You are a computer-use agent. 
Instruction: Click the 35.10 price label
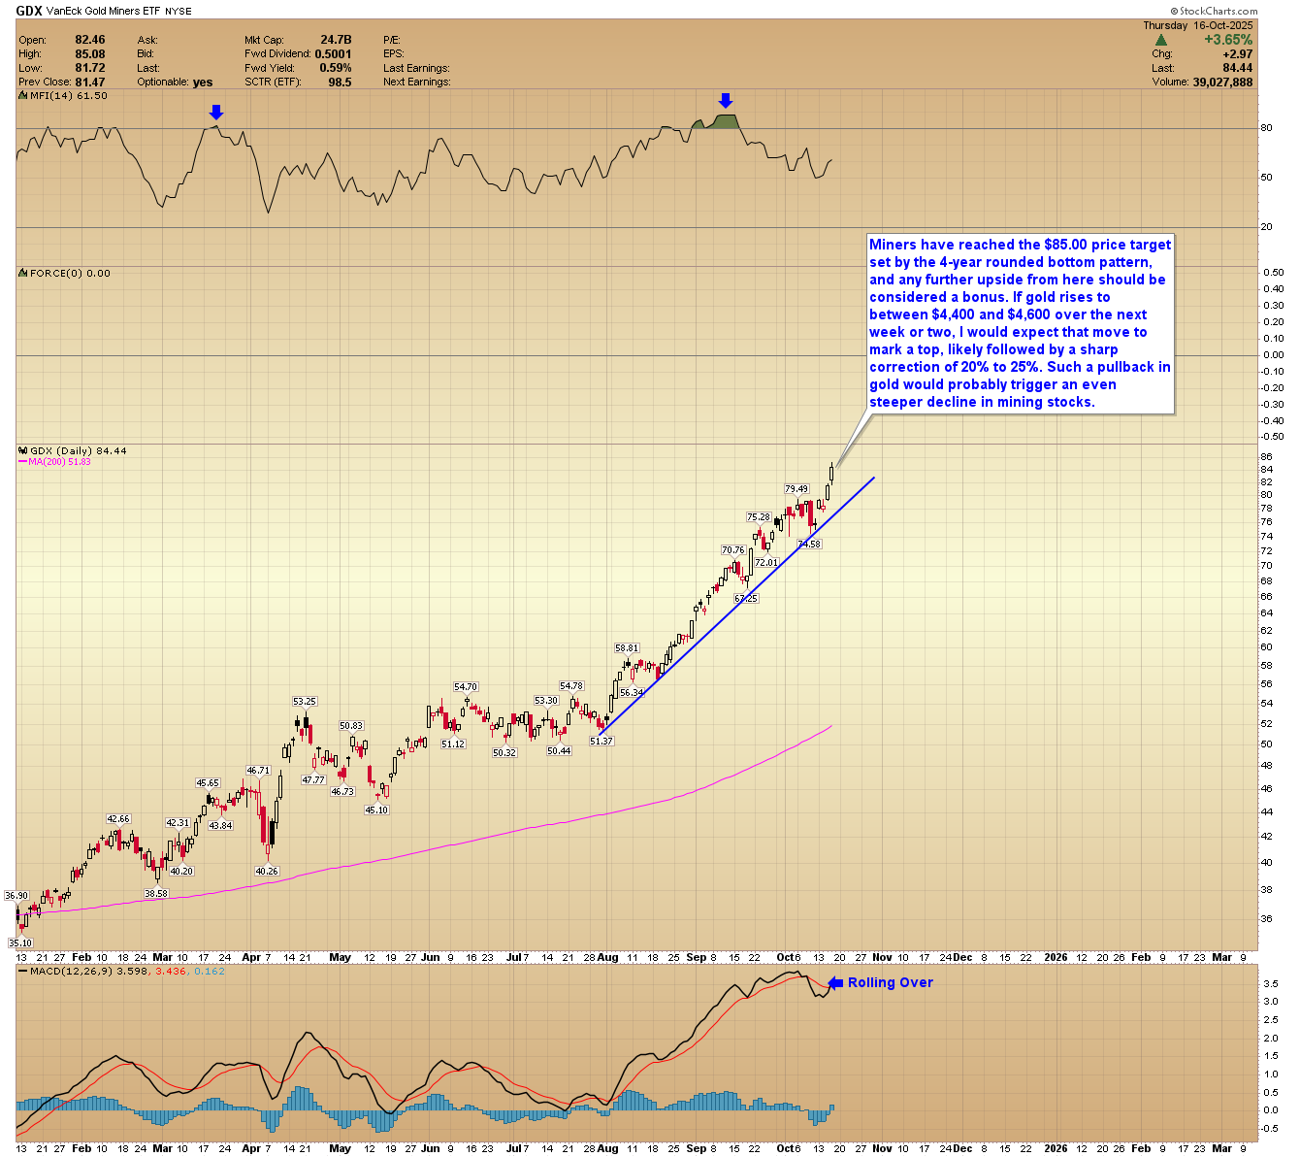pyautogui.click(x=20, y=943)
